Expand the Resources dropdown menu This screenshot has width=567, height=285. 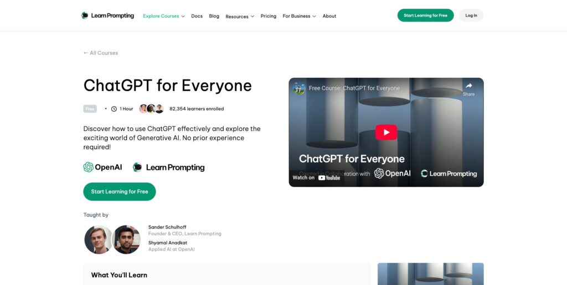[x=240, y=16]
